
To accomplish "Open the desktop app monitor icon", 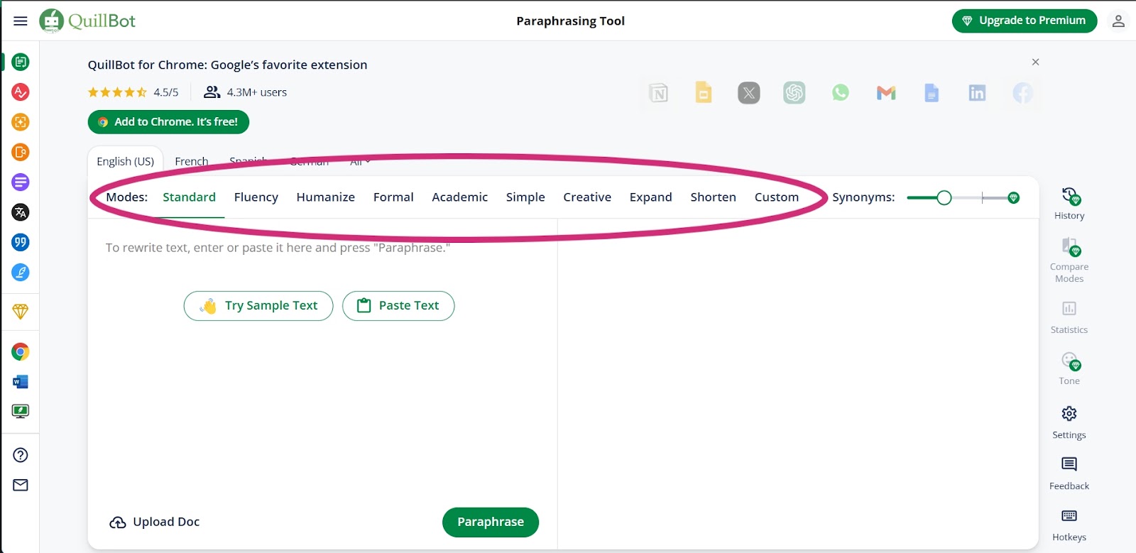I will tap(21, 412).
